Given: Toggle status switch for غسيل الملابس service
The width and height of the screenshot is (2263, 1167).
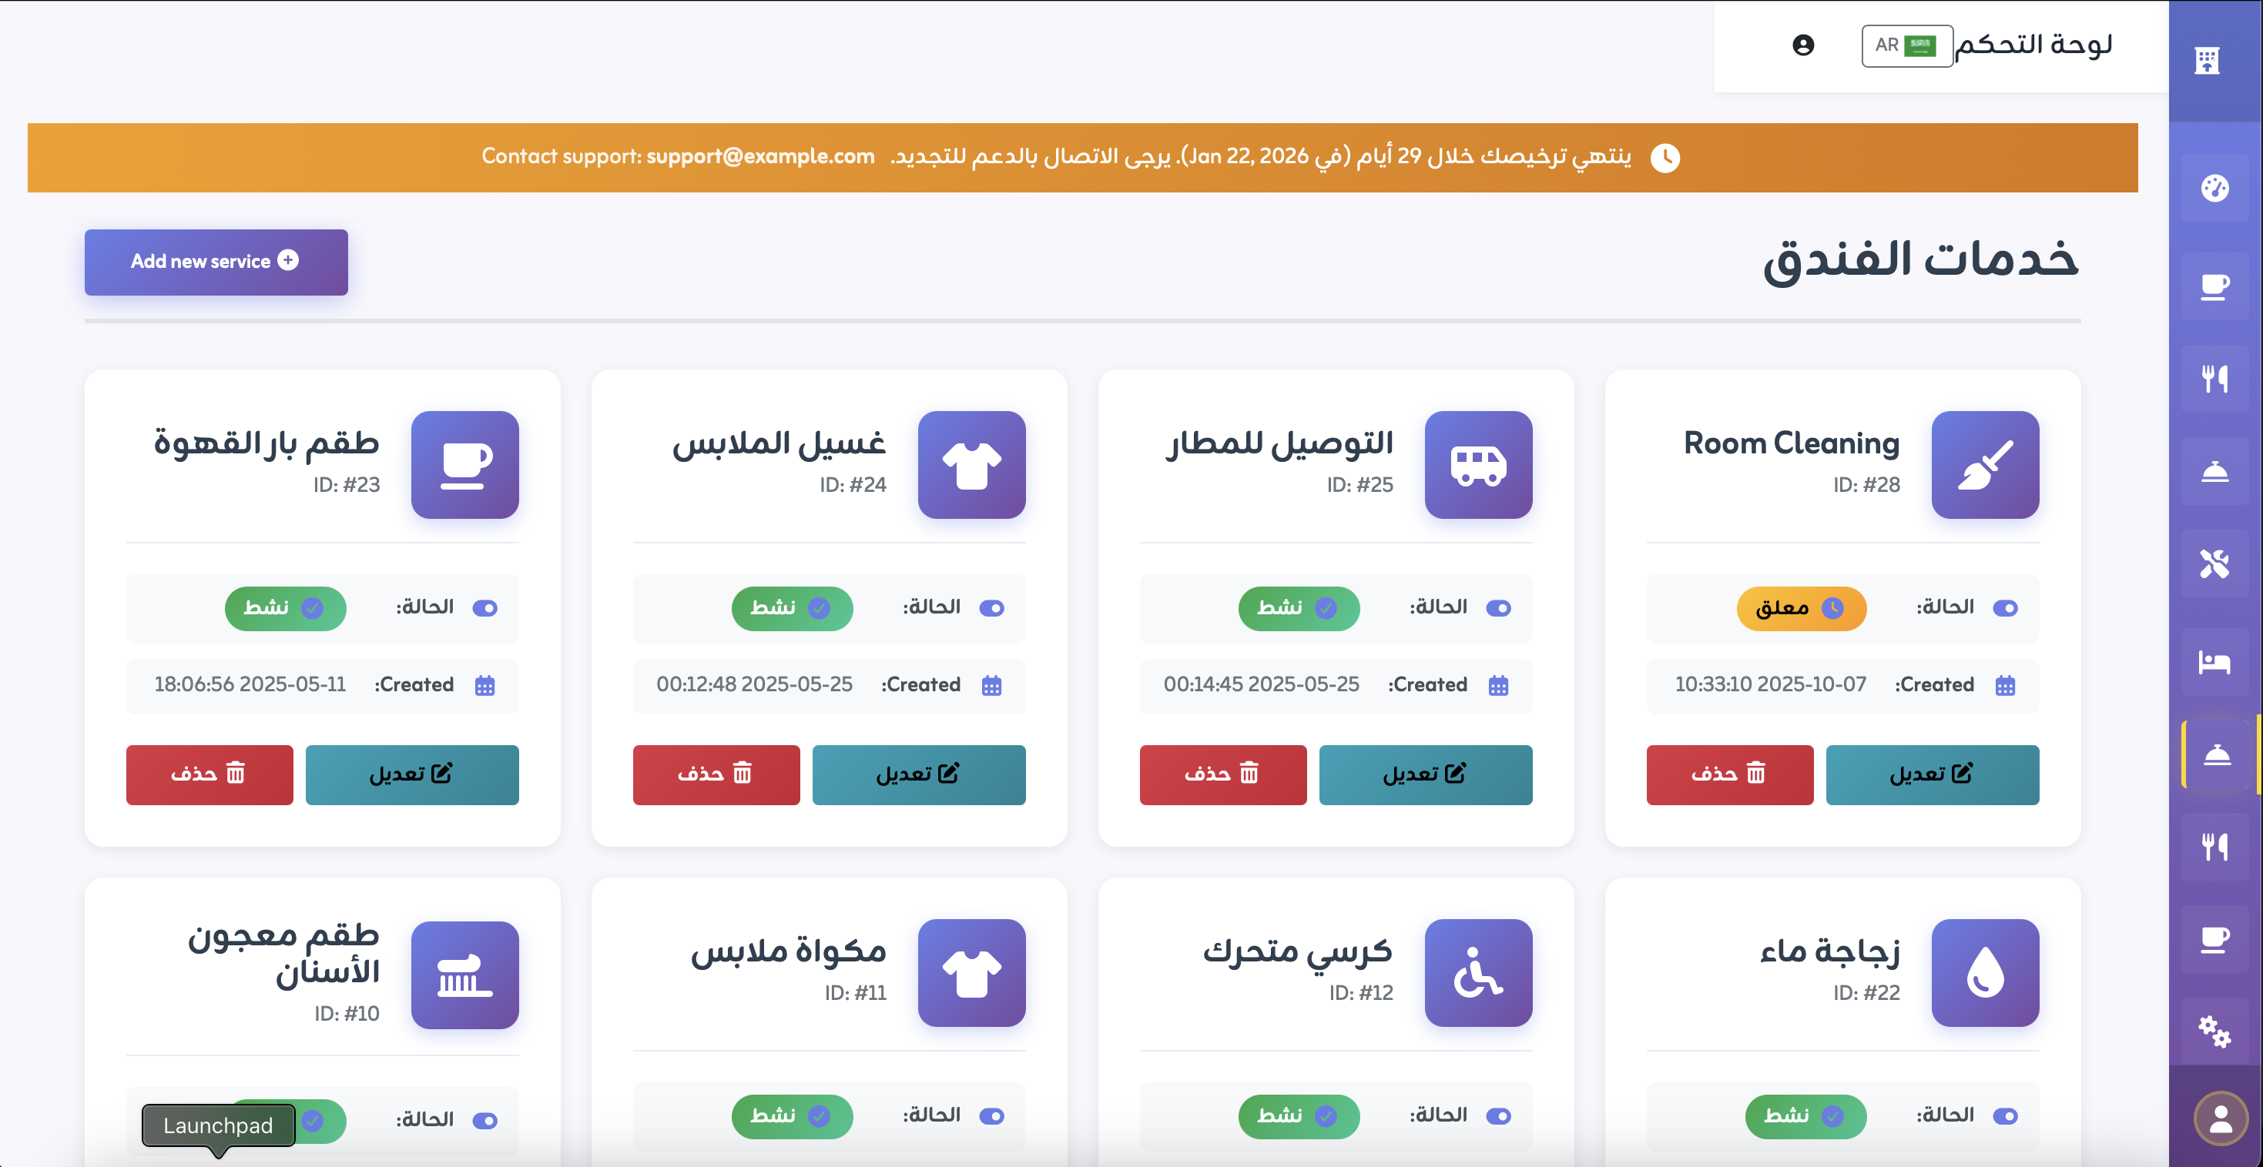Looking at the screenshot, I should coord(993,607).
